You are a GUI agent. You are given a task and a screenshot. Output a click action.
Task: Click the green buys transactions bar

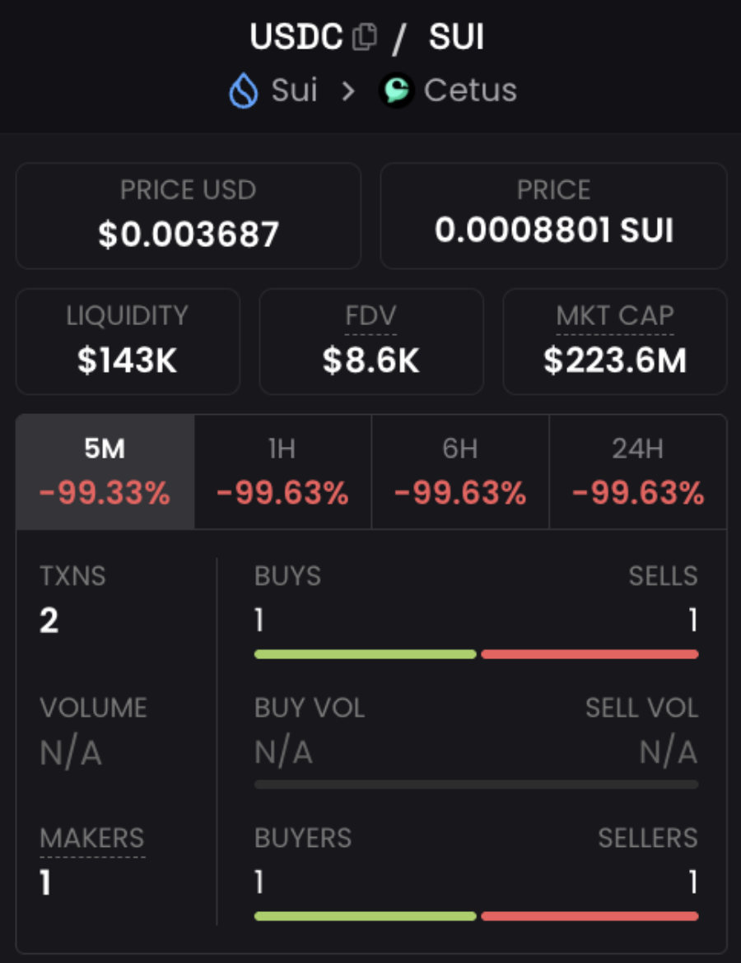(x=365, y=654)
